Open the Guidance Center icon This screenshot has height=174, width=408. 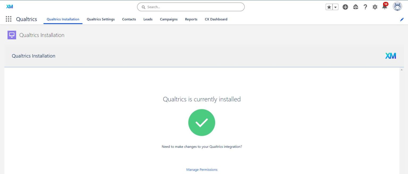[355, 7]
